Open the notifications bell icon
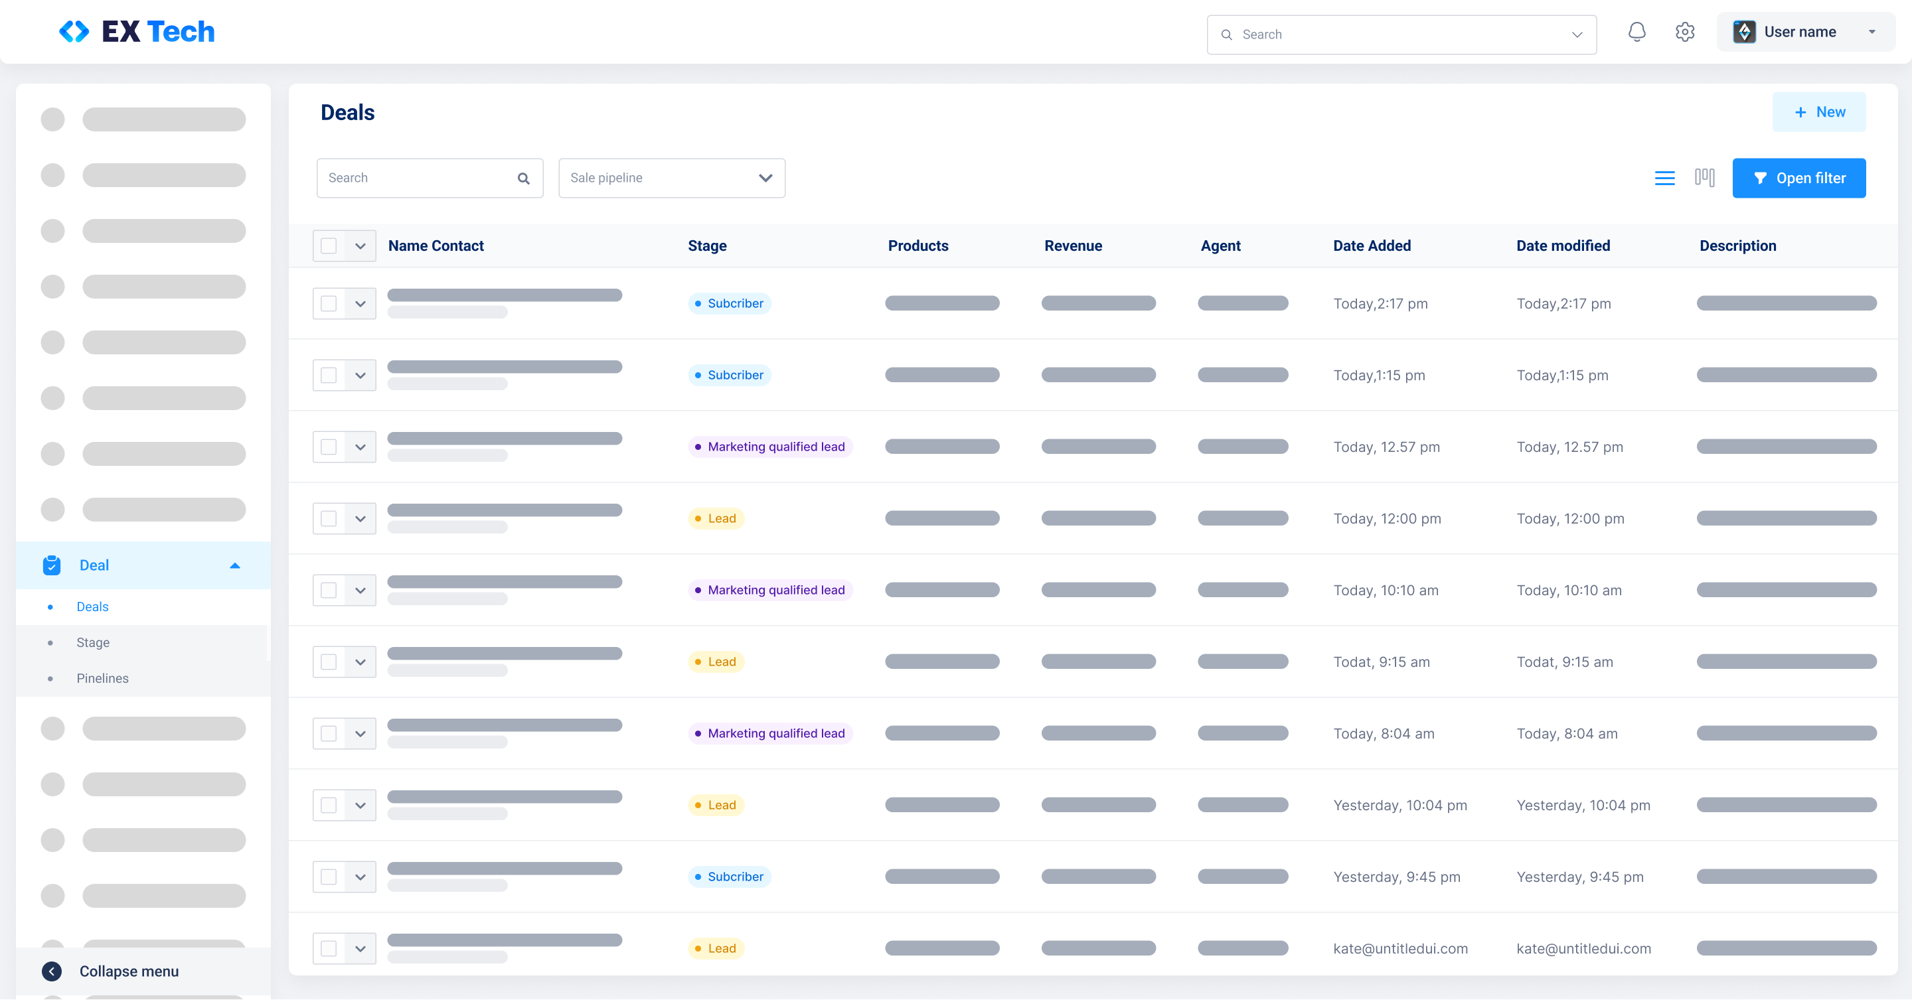This screenshot has height=1000, width=1912. (1636, 32)
